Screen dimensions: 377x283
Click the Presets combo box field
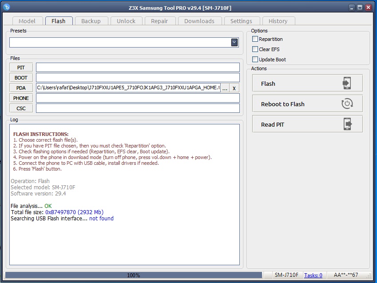pyautogui.click(x=124, y=43)
